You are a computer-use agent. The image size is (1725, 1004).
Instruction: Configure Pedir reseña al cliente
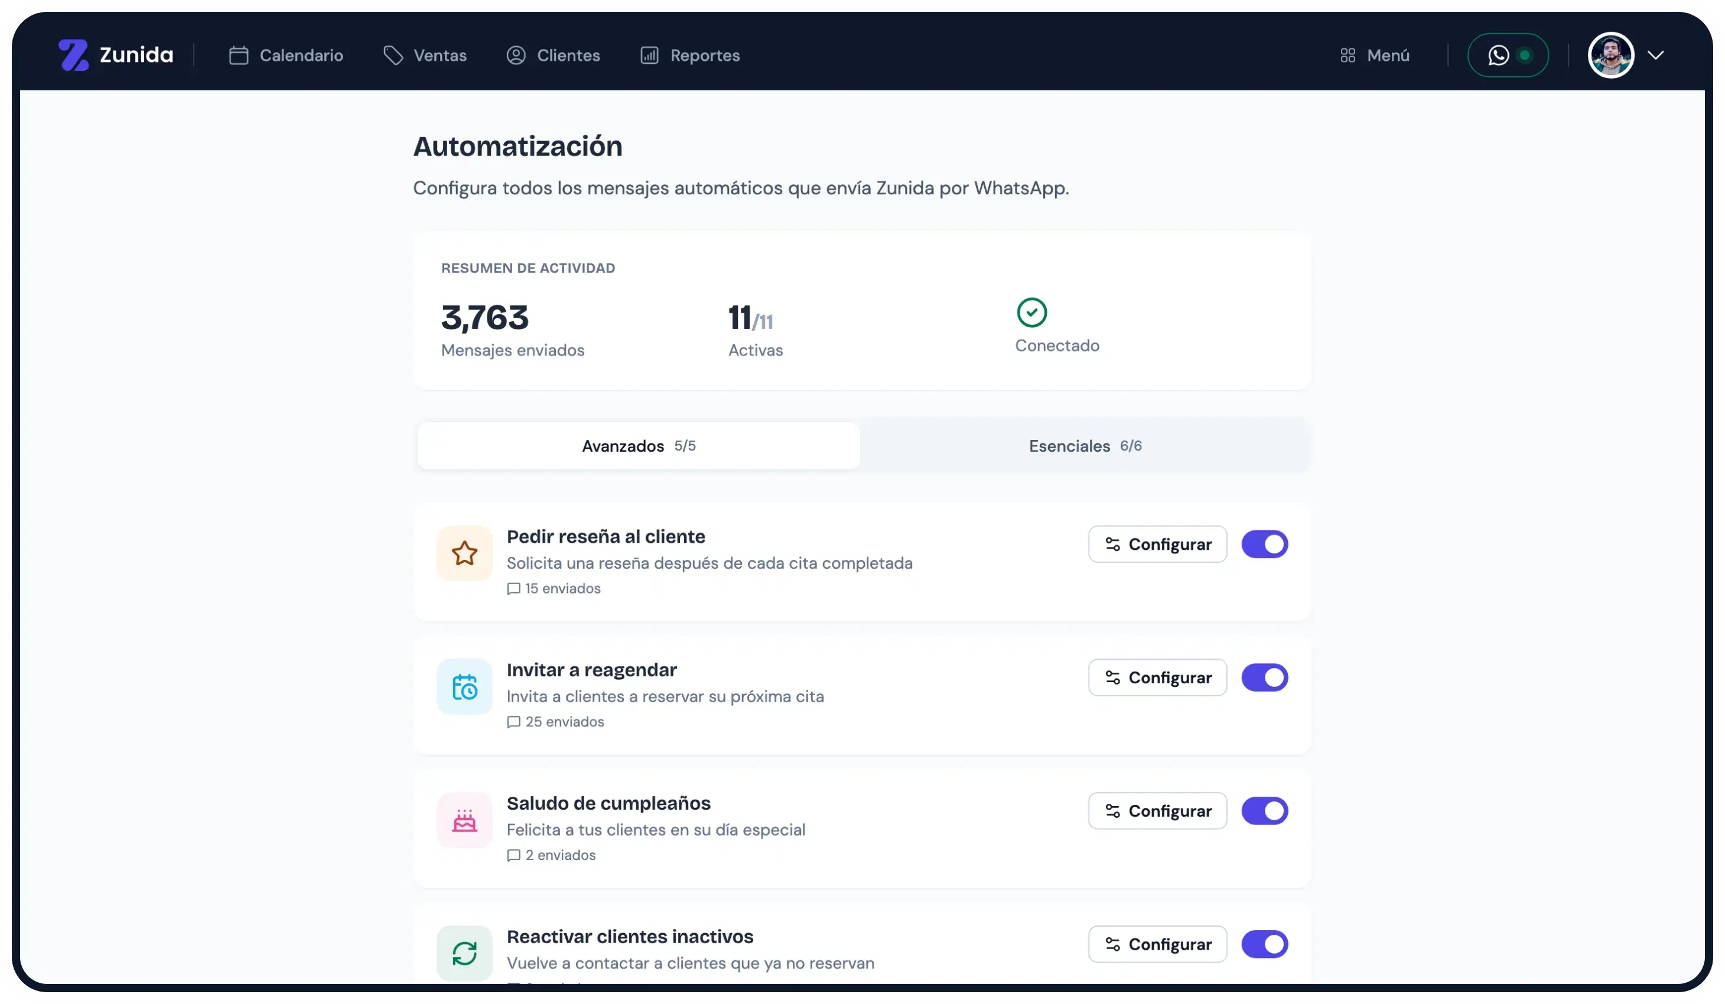[1157, 545]
